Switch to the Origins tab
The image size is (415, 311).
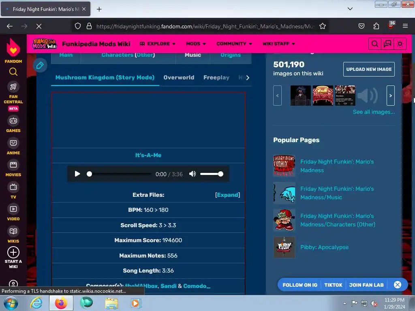(231, 55)
